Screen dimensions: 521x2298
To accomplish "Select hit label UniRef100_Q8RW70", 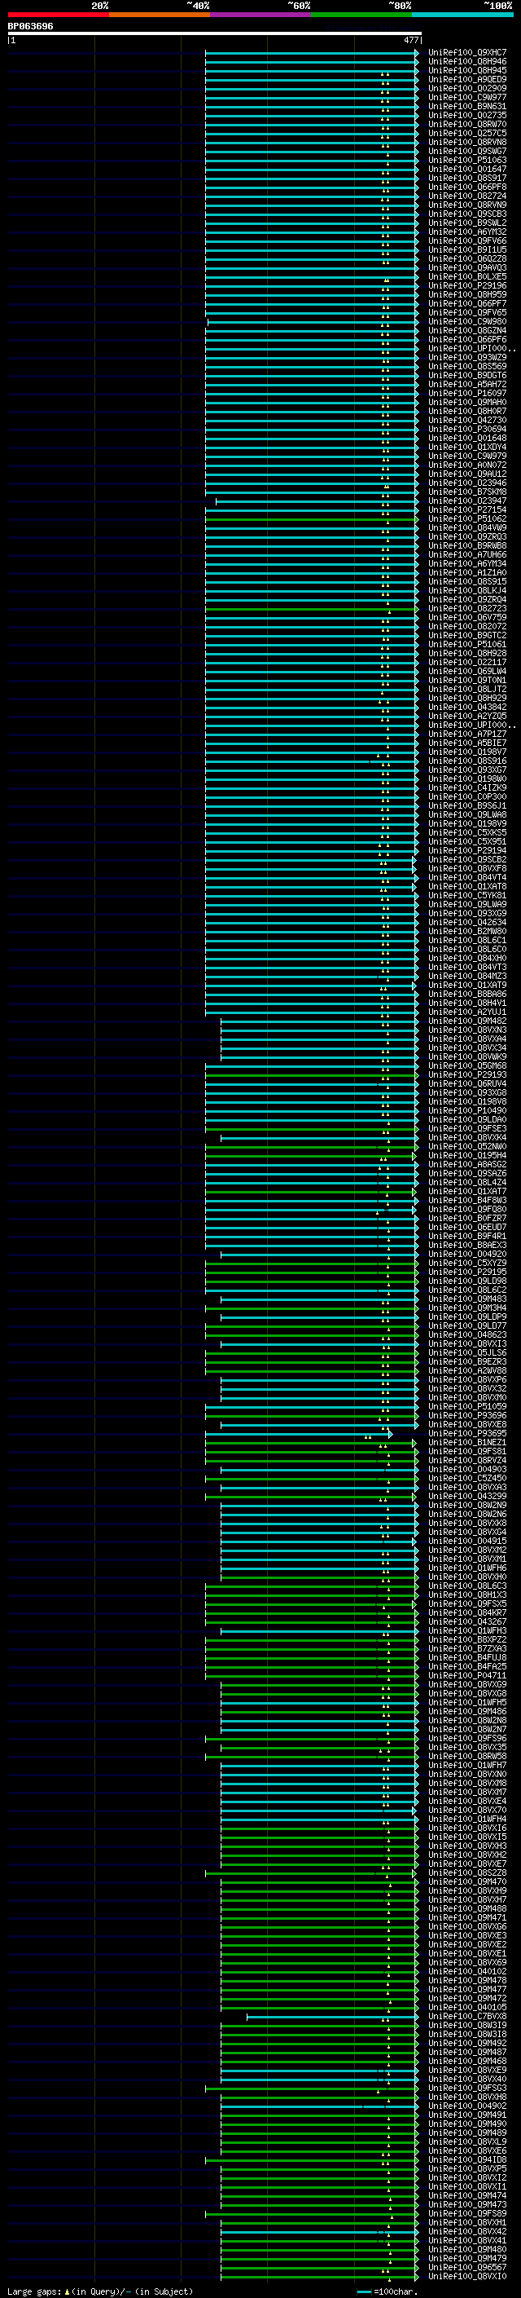I will (467, 124).
